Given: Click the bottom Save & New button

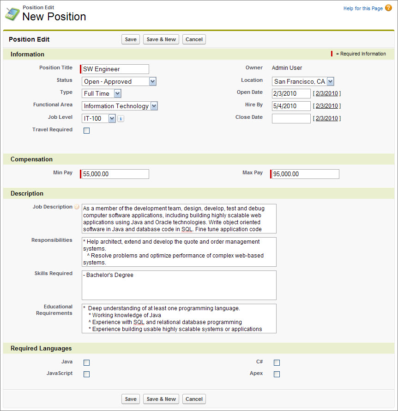Looking at the screenshot, I should (x=161, y=399).
